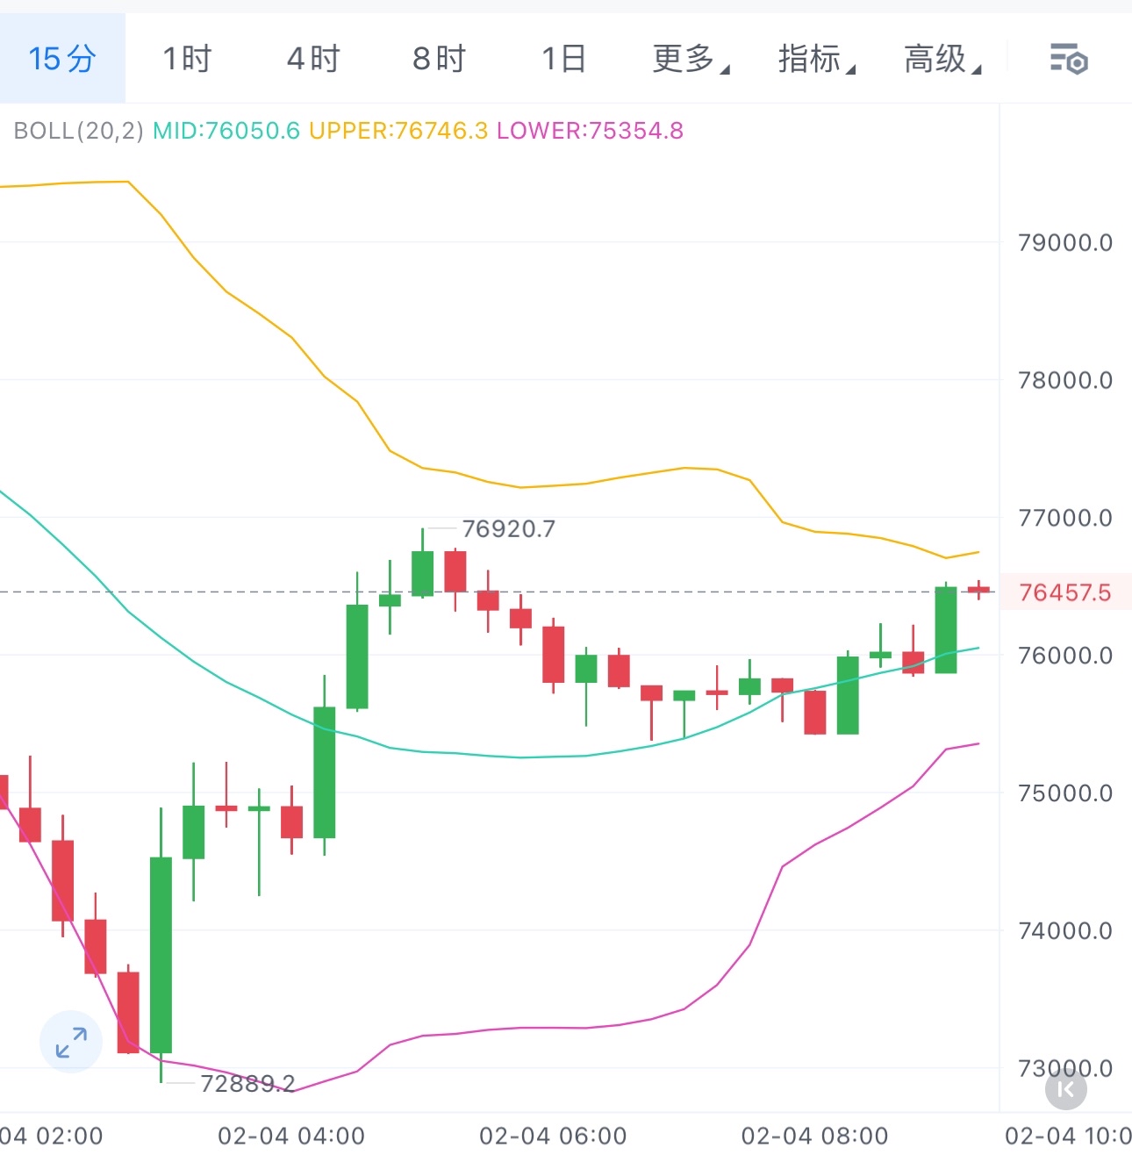This screenshot has height=1155, width=1132.
Task: Expand the 更多 timeframe dropdown
Action: coord(691,59)
